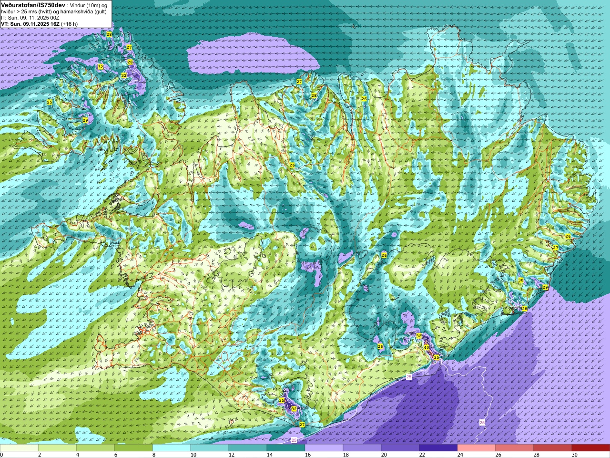This screenshot has height=458, width=610.
Task: Click the legend scale label "2"
Action: click(x=40, y=455)
